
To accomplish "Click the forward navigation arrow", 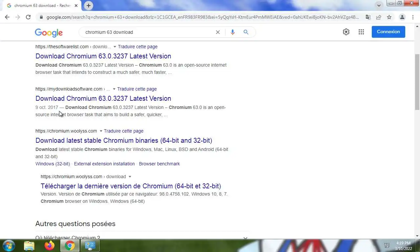I will point(18,17).
